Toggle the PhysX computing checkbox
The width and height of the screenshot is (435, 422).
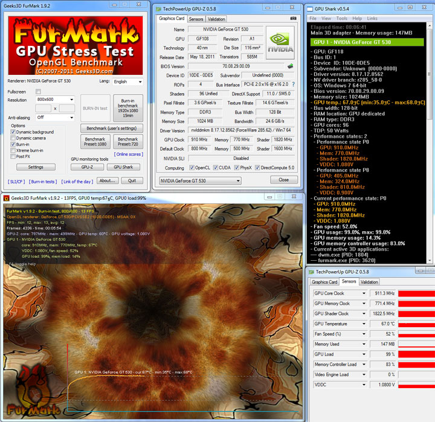(237, 168)
